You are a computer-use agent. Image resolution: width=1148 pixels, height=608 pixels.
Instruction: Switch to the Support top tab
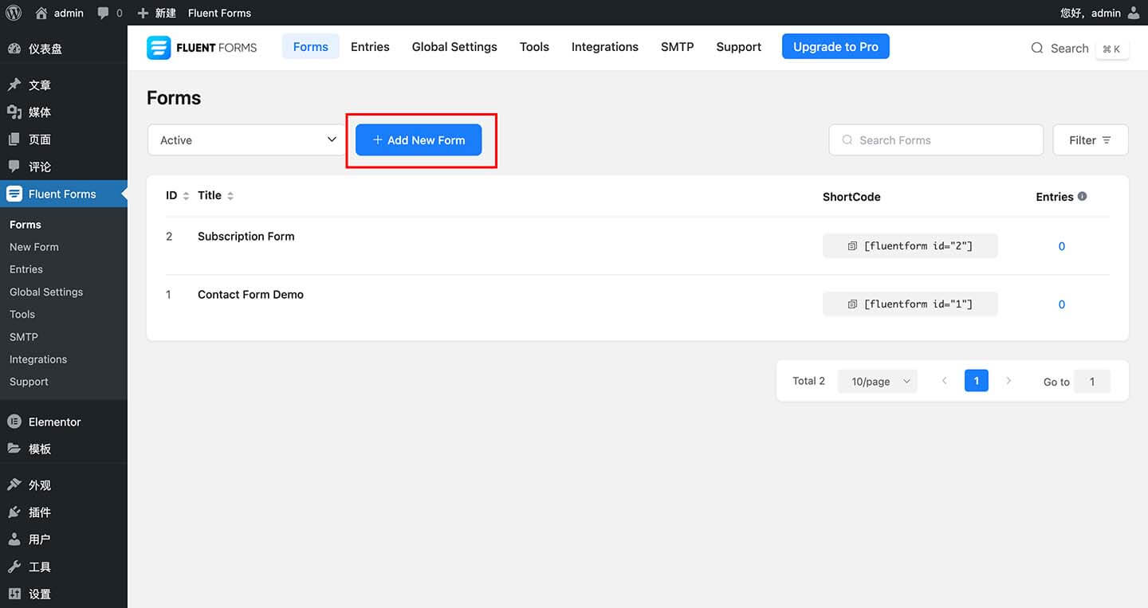[x=739, y=47]
